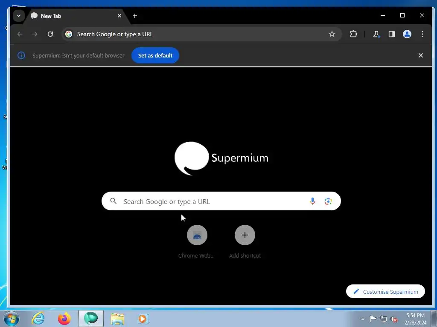This screenshot has height=327, width=437.
Task: Open Chrome Web Store shortcut
Action: point(197,241)
